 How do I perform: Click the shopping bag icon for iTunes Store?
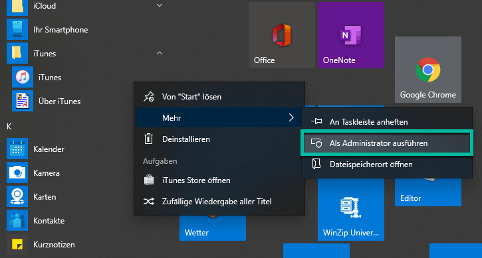tap(149, 180)
